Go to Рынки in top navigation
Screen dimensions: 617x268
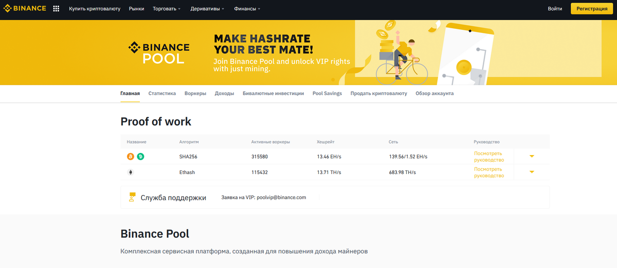[136, 9]
